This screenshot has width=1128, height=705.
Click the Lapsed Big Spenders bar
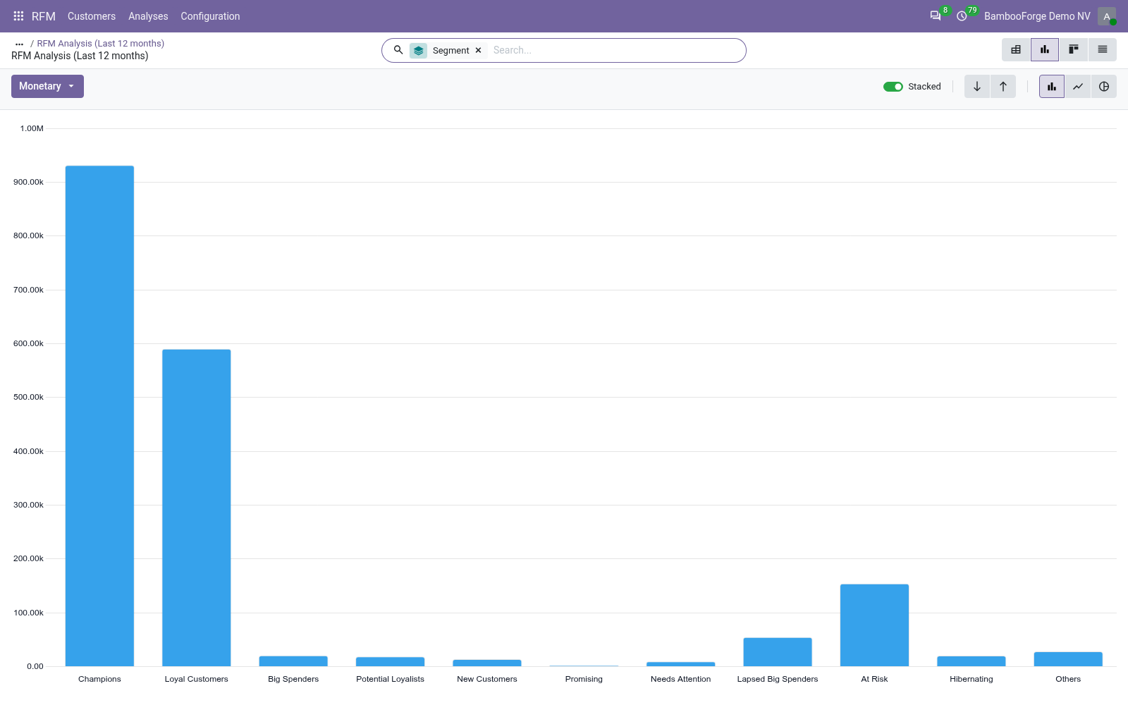[778, 652]
